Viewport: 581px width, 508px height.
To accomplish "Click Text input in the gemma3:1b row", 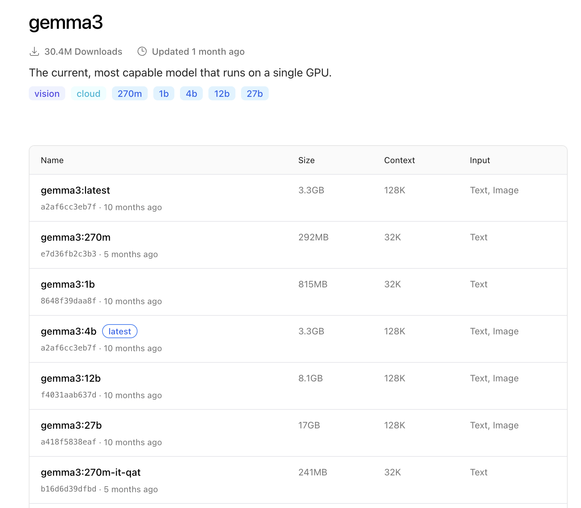I will coord(479,284).
